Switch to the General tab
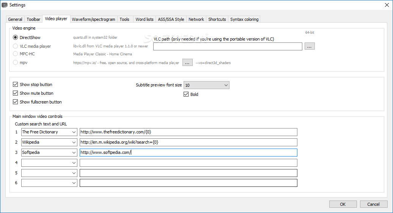This screenshot has height=213, width=393. 15,19
